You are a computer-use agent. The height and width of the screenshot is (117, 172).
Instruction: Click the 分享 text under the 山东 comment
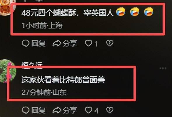tap(70, 110)
